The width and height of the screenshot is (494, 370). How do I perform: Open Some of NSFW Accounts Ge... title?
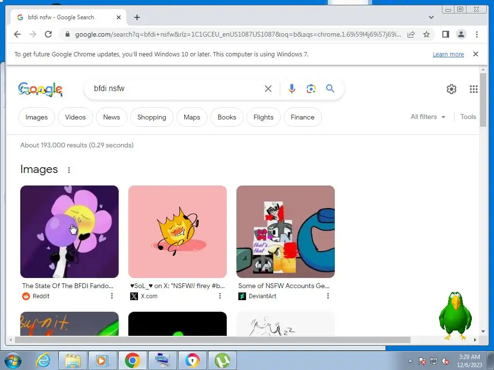(284, 286)
